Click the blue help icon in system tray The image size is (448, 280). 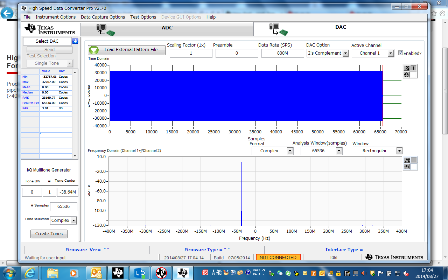(x=248, y=272)
